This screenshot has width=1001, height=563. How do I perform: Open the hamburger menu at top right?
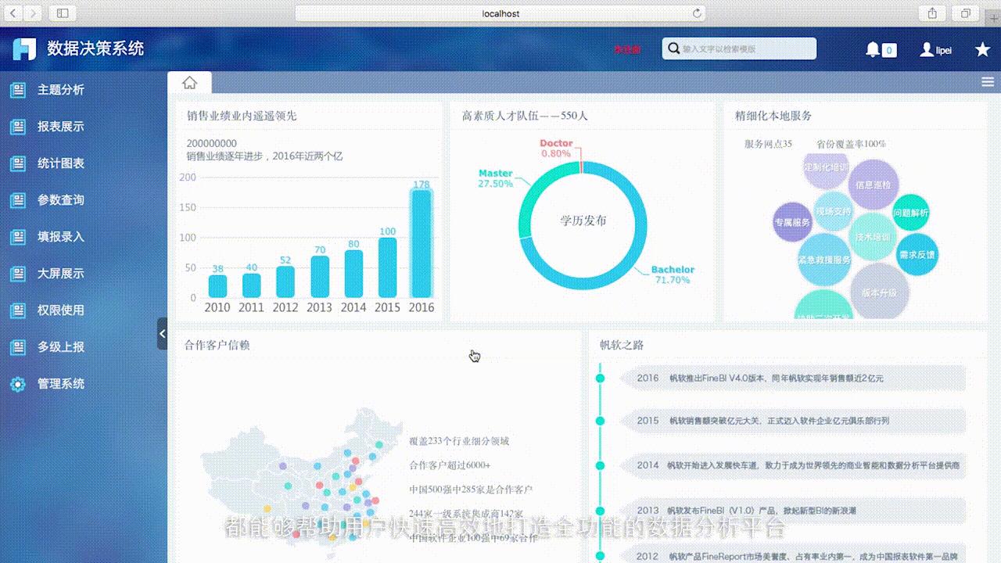coord(987,81)
